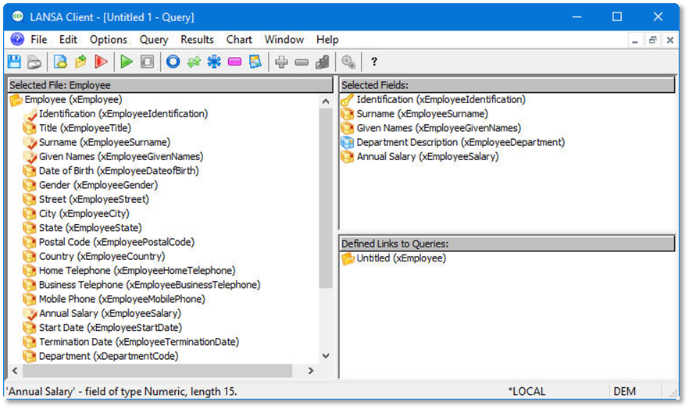Screen dimensions: 689x409
Task: Click the grey plus toolbar icon
Action: [x=281, y=62]
